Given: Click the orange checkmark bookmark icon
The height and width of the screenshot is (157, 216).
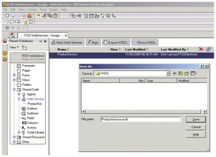Looking at the screenshot, I should [5, 59].
